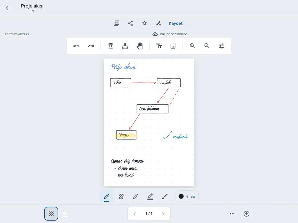Screen dimensions: 298x223
Task: Select the pen drawing tool
Action: [106, 197]
